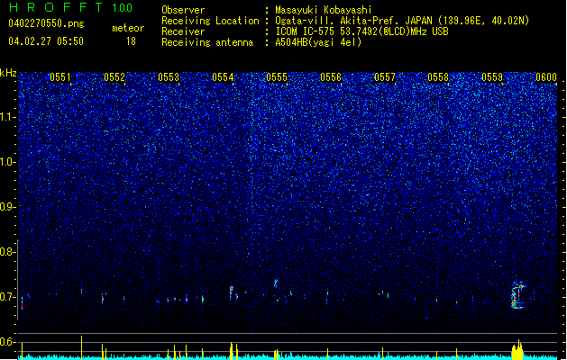Click the 0555 time marker
Image resolution: width=567 pixels, height=360 pixels.
pos(277,77)
